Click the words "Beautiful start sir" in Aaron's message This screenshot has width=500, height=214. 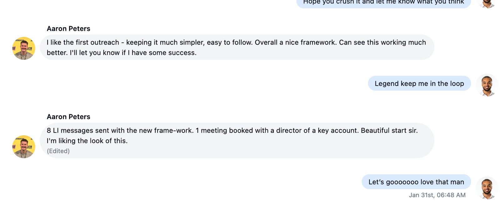(x=388, y=131)
